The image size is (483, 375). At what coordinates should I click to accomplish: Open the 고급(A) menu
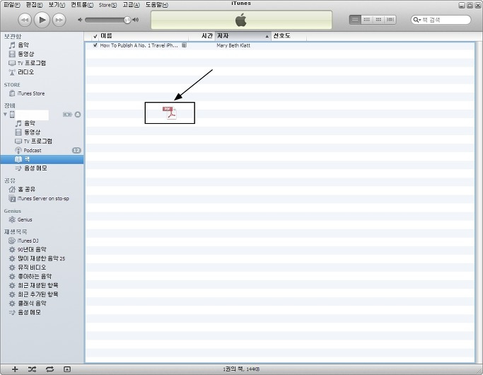[131, 5]
